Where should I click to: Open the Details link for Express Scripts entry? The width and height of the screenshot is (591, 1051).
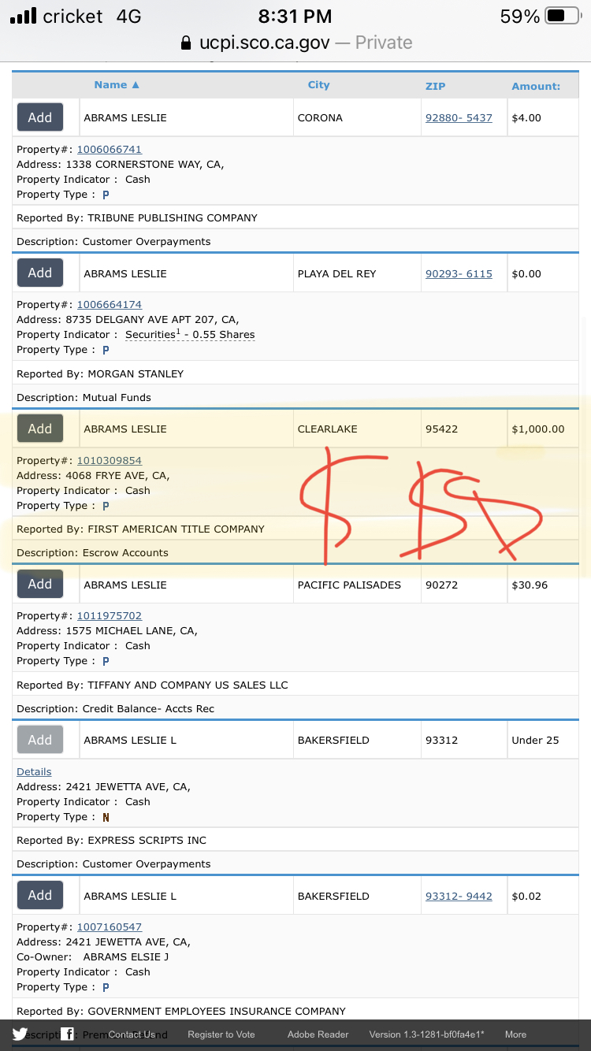pos(34,771)
